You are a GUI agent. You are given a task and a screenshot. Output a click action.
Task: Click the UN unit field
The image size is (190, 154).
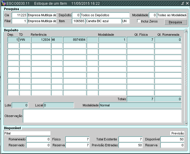(126, 21)
